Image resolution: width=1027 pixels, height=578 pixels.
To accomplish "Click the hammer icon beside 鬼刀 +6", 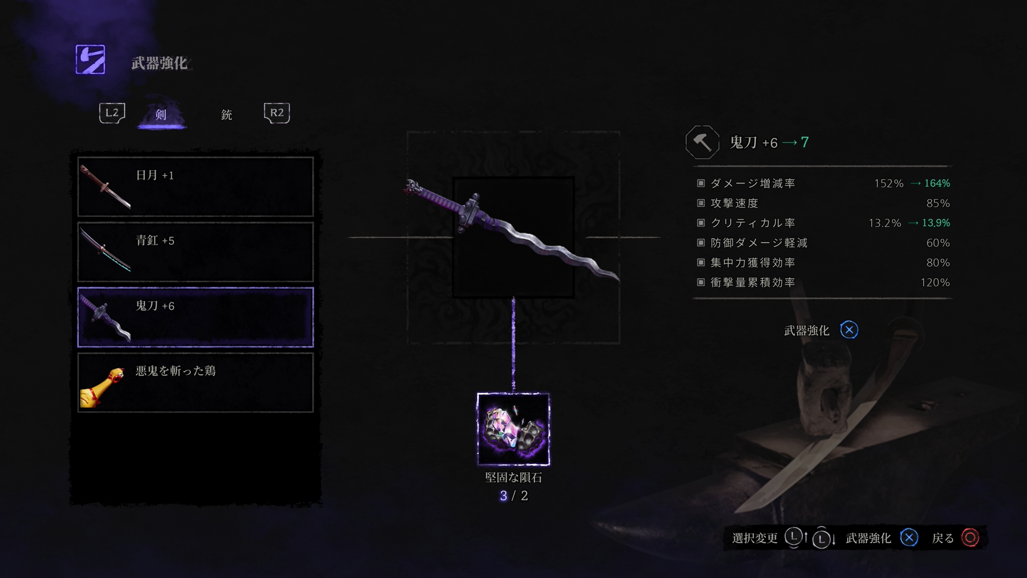I will [x=702, y=142].
